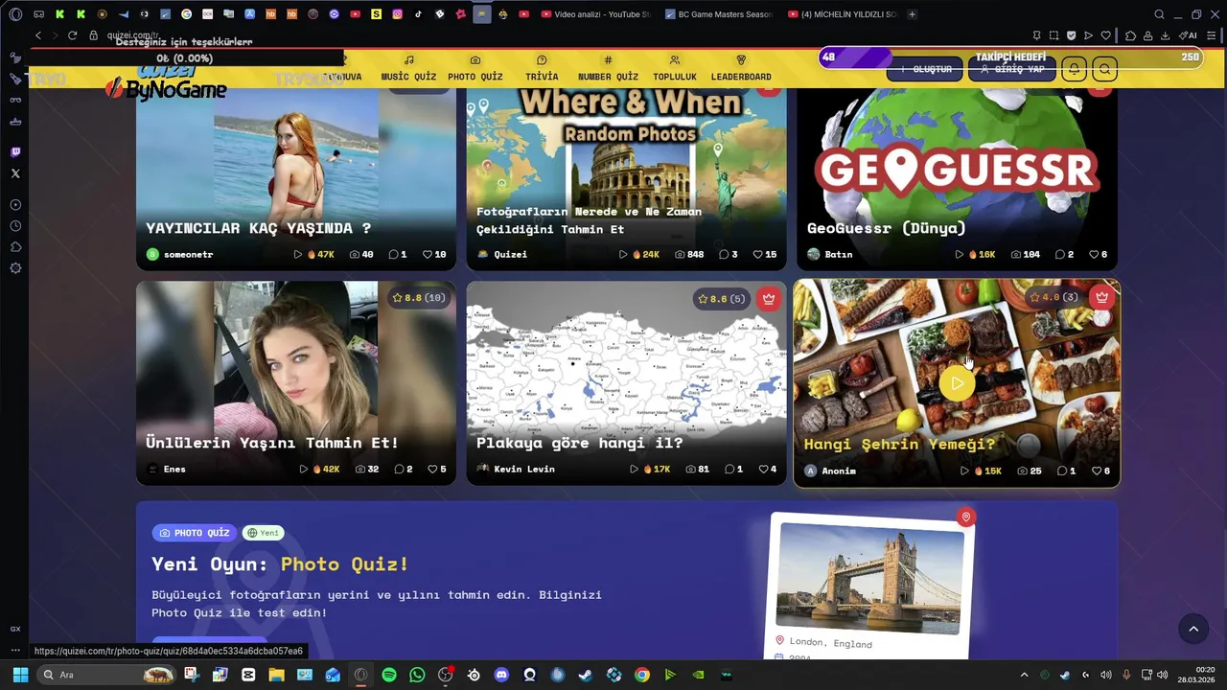This screenshot has width=1227, height=690.
Task: Open Yayıncılar Kaç Yaşında quiz card
Action: 295,179
